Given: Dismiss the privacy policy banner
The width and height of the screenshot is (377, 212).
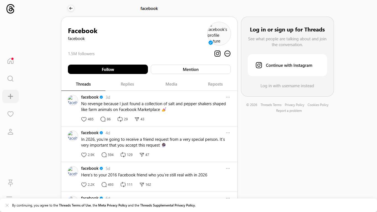Looking at the screenshot, I should tap(7, 205).
